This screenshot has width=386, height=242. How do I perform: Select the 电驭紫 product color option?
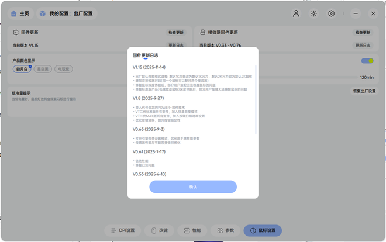(63, 69)
